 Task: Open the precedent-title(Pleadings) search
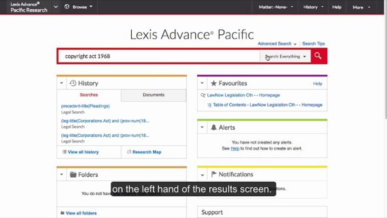pos(85,106)
